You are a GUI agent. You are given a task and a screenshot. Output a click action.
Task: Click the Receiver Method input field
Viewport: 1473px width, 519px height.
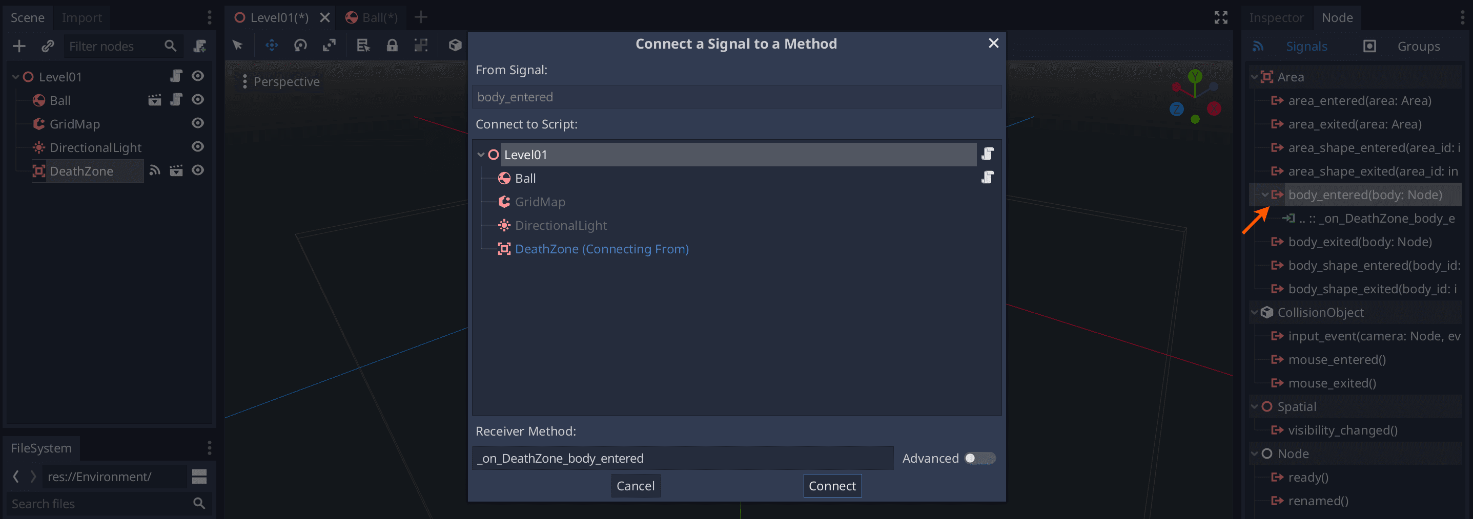tap(683, 458)
